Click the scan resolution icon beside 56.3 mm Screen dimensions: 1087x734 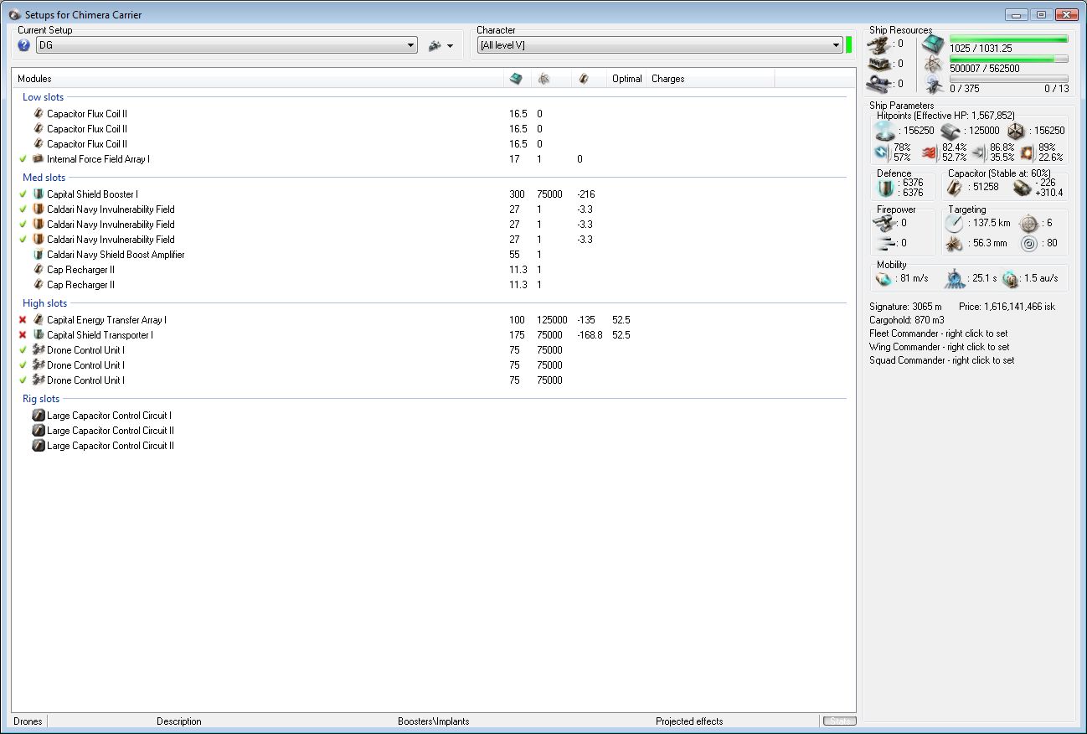(955, 244)
